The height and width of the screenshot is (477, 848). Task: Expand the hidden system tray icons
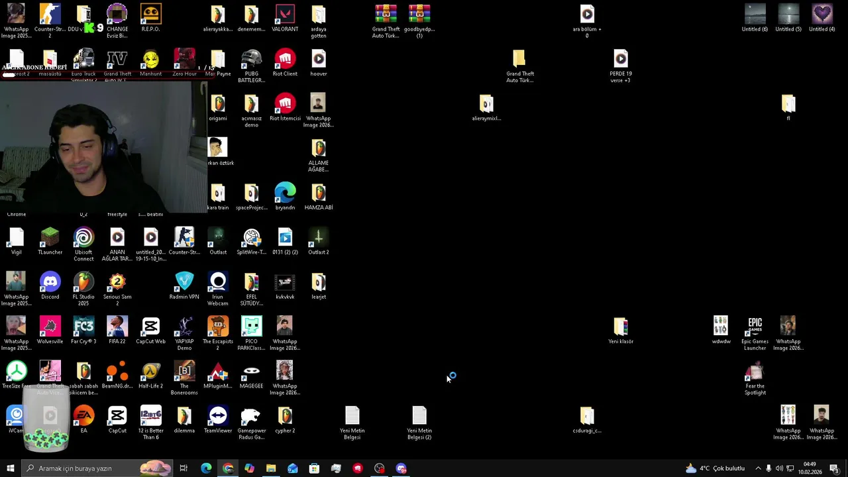tap(758, 468)
